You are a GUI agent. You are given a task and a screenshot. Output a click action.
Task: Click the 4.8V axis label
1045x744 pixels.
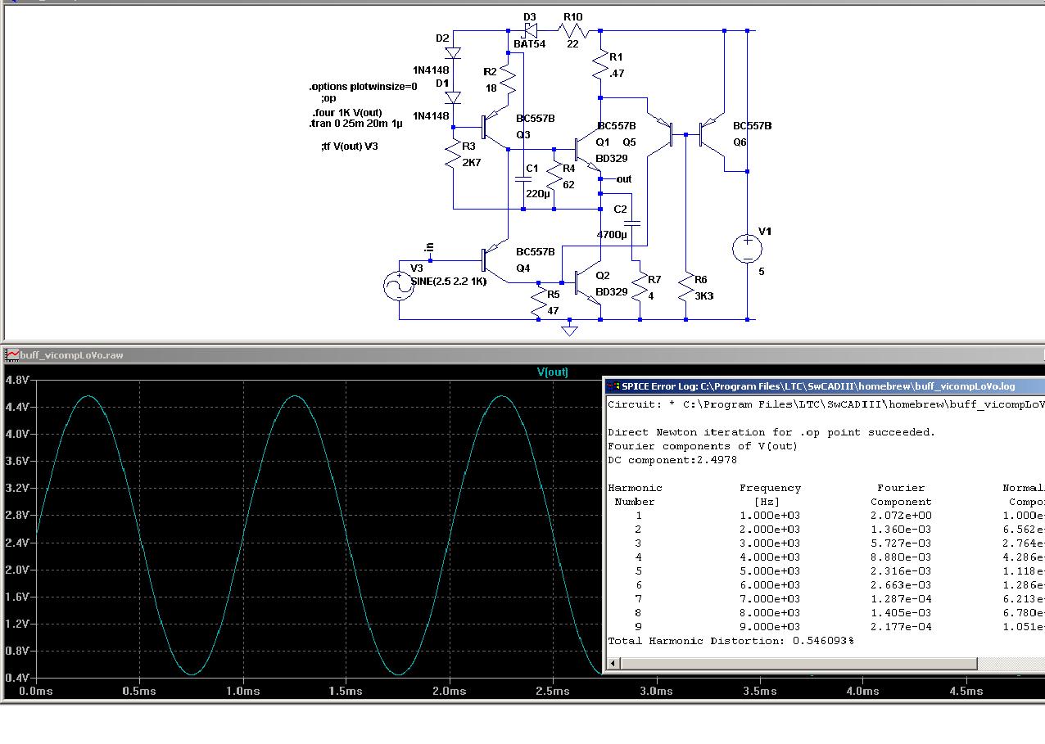pyautogui.click(x=18, y=381)
